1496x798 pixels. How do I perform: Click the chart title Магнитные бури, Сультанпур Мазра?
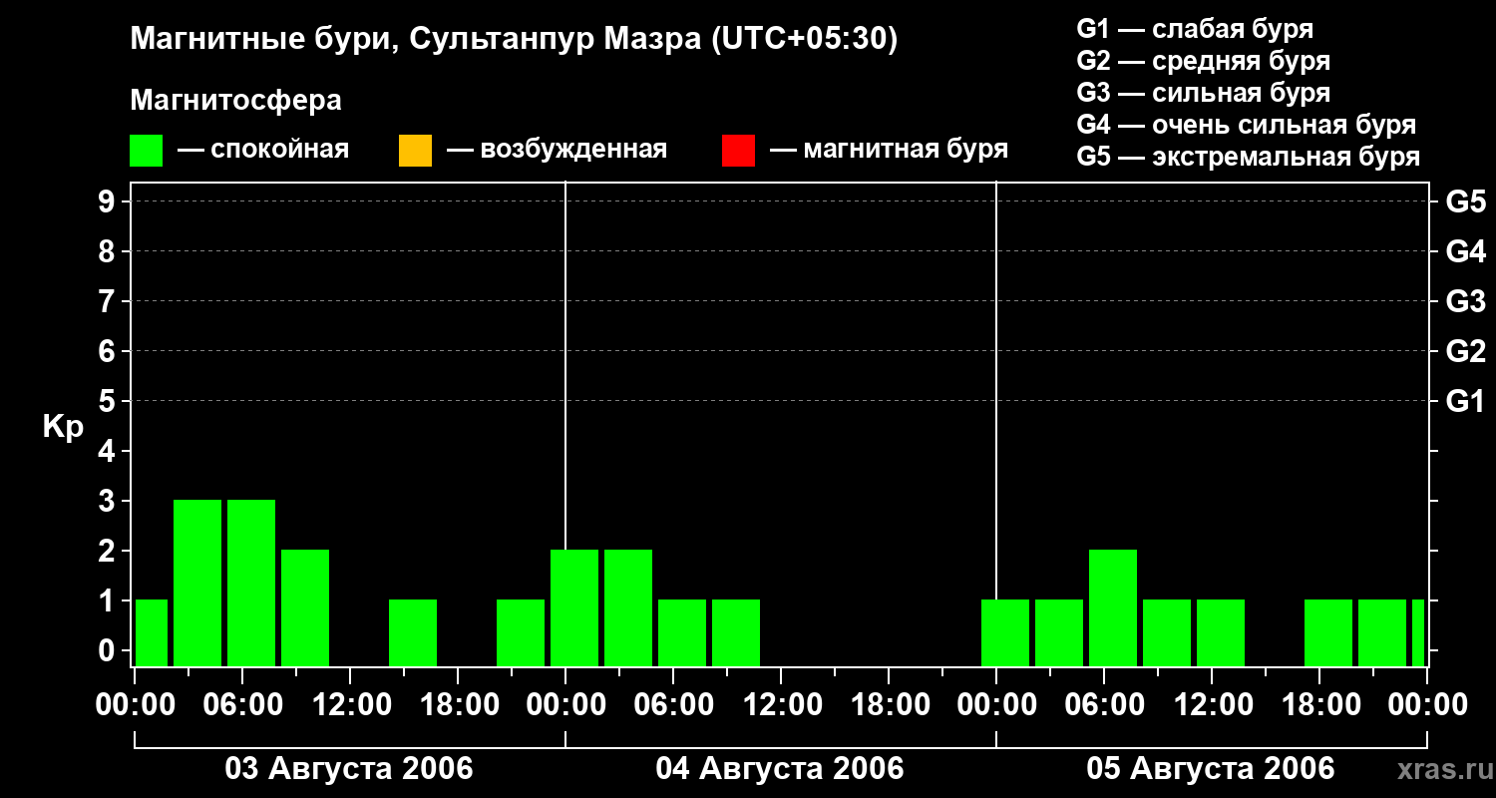pyautogui.click(x=514, y=40)
